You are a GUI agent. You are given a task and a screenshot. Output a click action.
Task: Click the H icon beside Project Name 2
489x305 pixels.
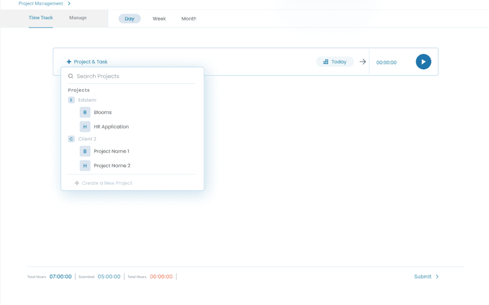click(x=85, y=166)
